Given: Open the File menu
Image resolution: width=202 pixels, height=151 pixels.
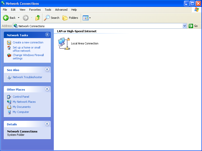Looking at the screenshot, I should point(5,10).
